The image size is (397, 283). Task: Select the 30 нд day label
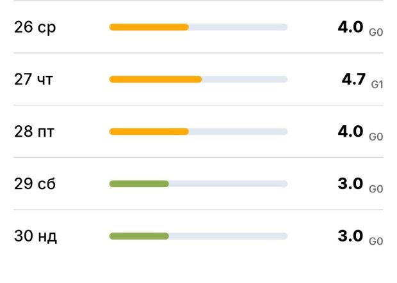(x=36, y=237)
